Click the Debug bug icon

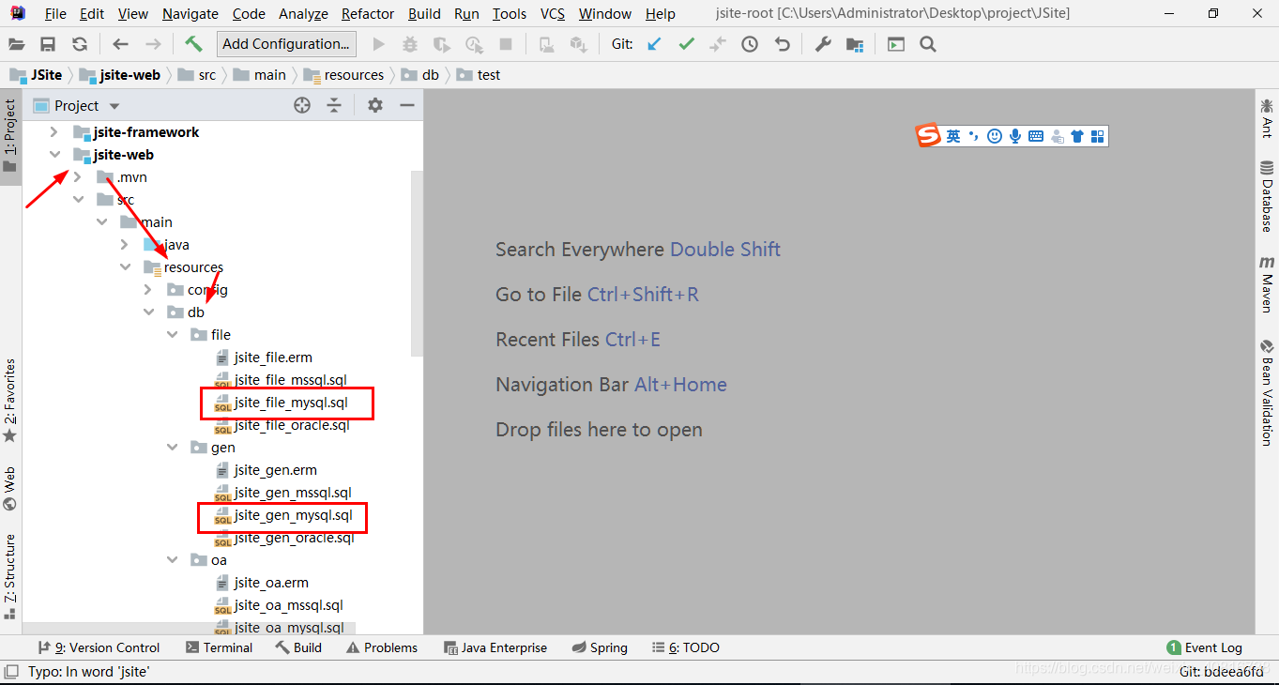[410, 44]
